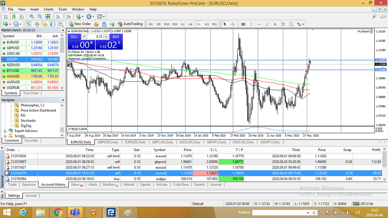Viewport: 388px width, 218px height.
Task: Expand the Expert Advisors tree node
Action: [x=5, y=131]
